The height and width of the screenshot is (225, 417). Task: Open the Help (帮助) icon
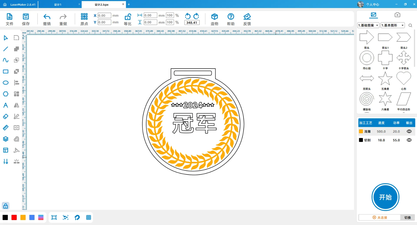[231, 17]
